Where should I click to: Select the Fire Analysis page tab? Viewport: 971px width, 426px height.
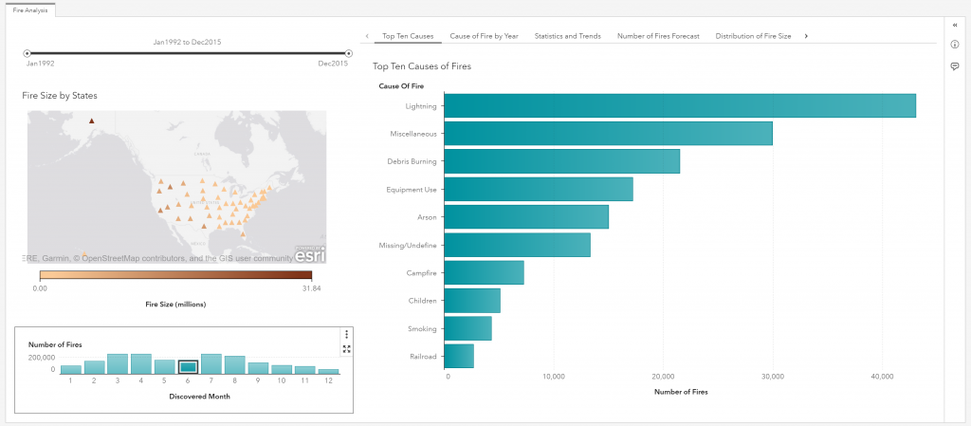(30, 9)
